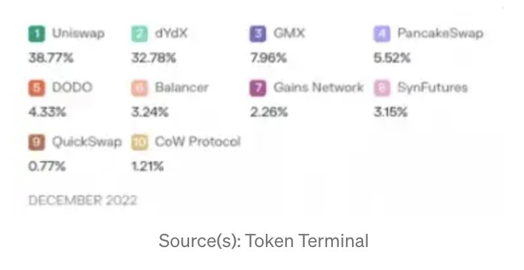The image size is (524, 270).
Task: Click the 32.78% dYdX share value
Action: [154, 58]
